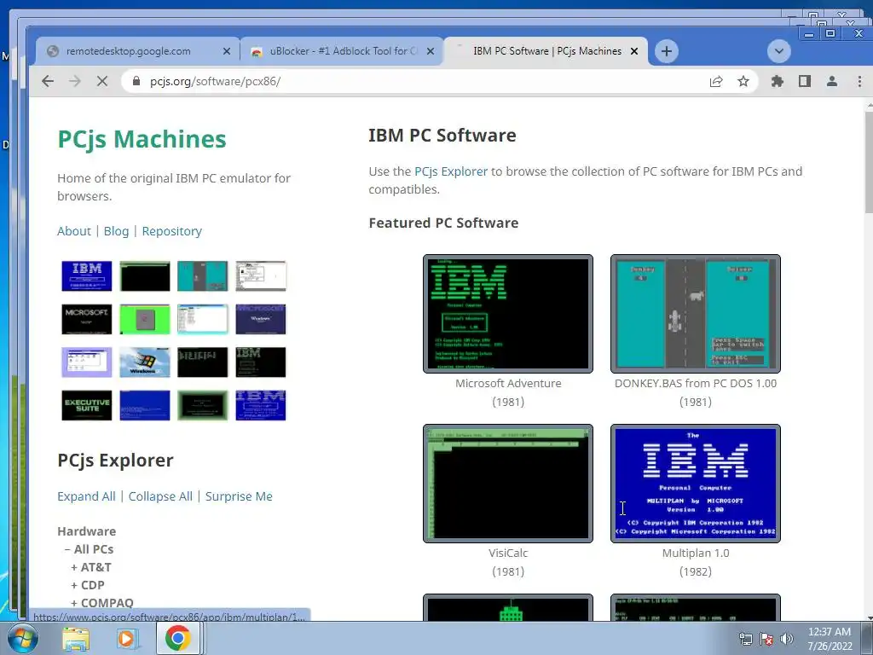
Task: Open MICROSOFT black sidebar thumbnail
Action: point(87,319)
